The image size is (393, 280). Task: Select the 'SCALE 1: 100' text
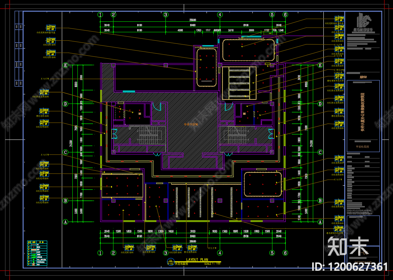point(212,263)
